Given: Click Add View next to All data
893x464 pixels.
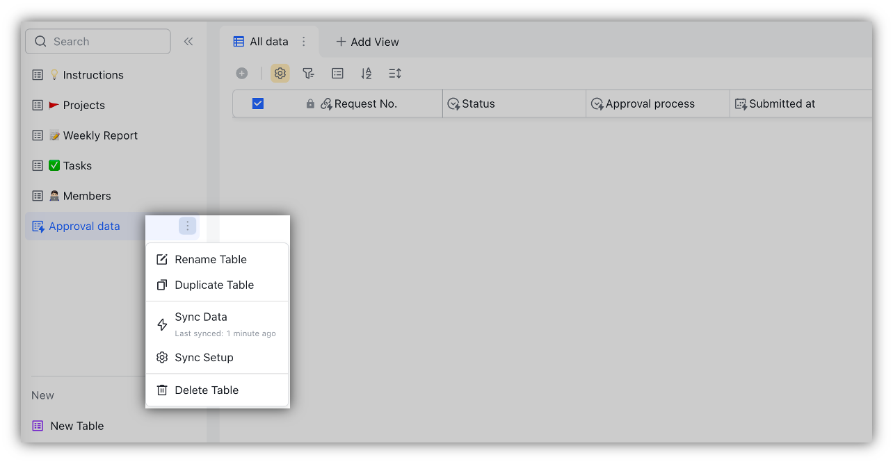Looking at the screenshot, I should (367, 42).
